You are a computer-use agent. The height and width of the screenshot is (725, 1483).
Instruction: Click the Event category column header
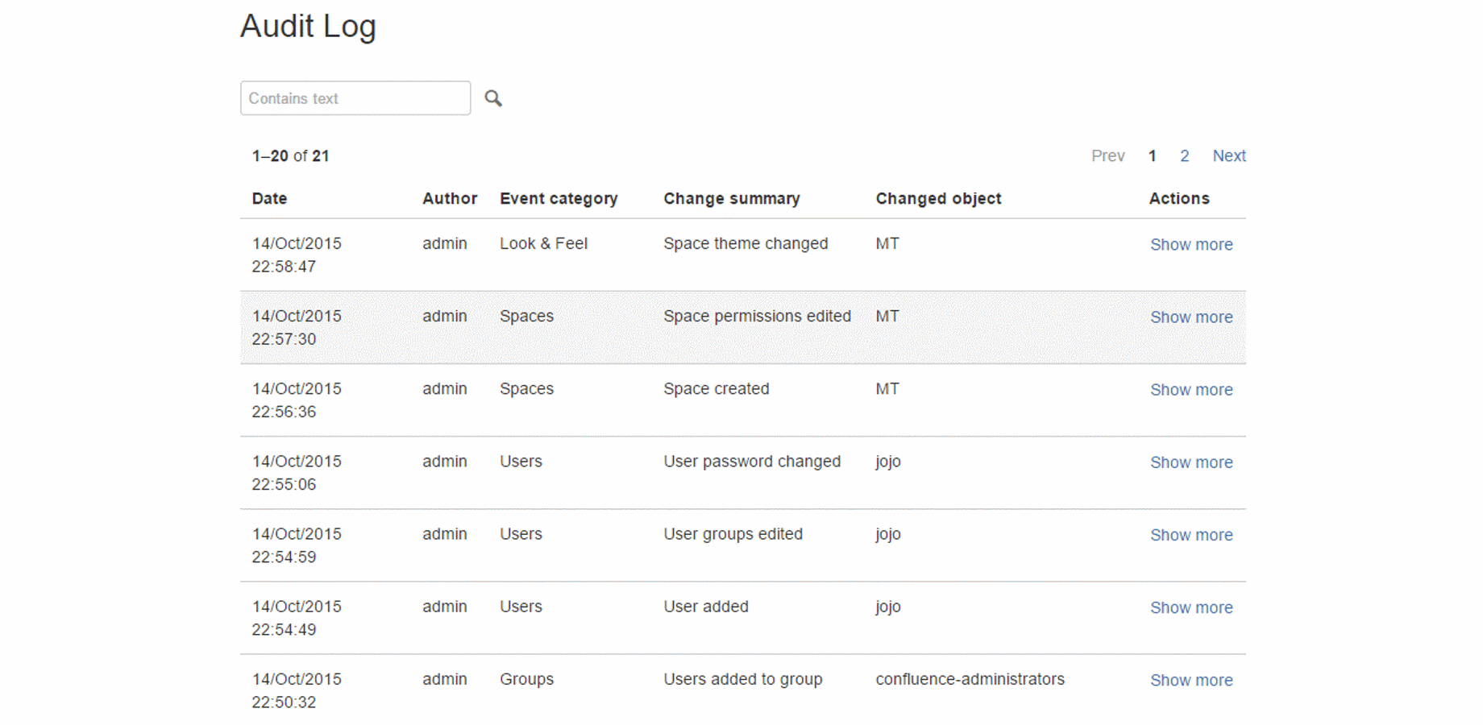click(x=559, y=199)
